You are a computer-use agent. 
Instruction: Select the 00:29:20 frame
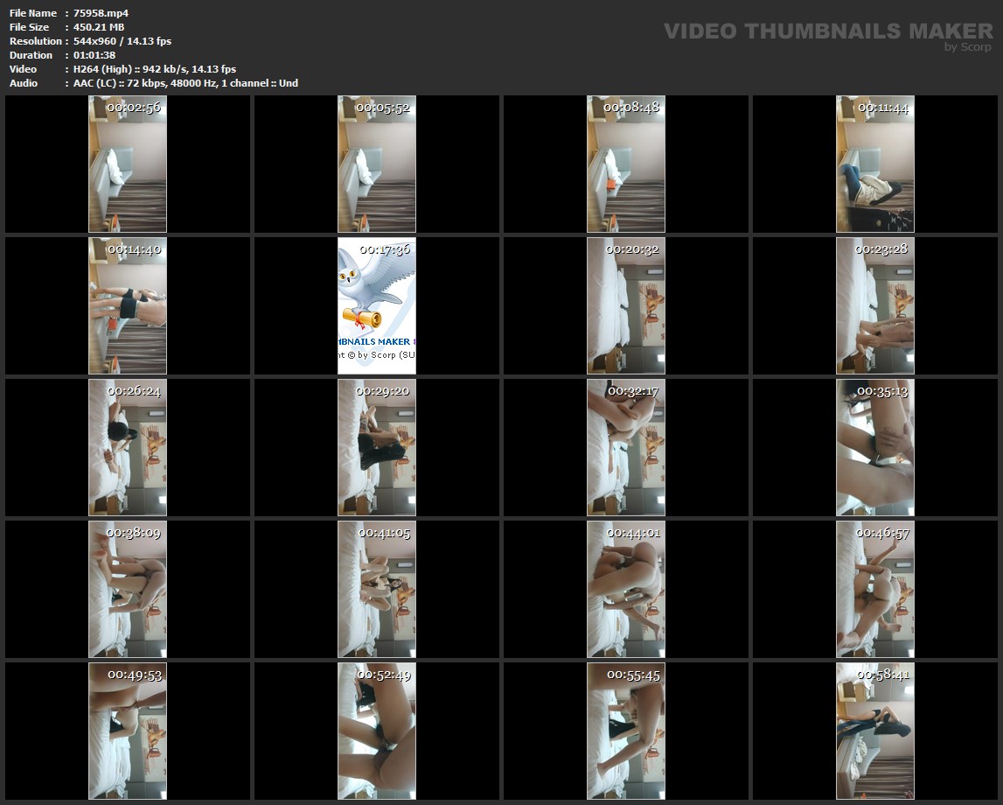377,447
